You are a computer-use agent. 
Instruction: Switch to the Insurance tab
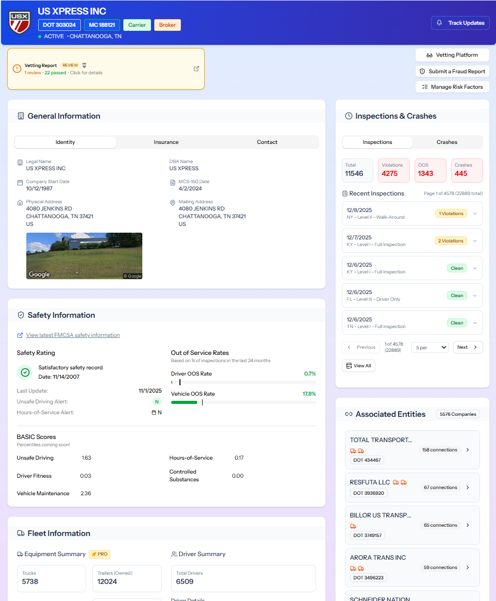pyautogui.click(x=166, y=142)
